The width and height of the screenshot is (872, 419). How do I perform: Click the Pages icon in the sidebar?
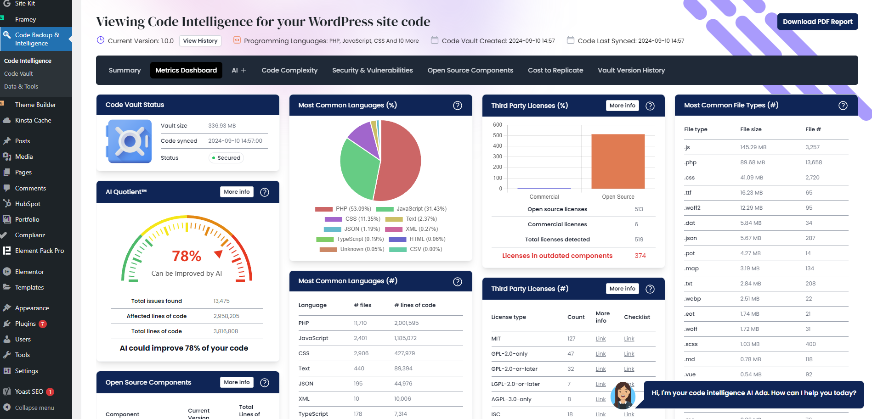pyautogui.click(x=6, y=172)
